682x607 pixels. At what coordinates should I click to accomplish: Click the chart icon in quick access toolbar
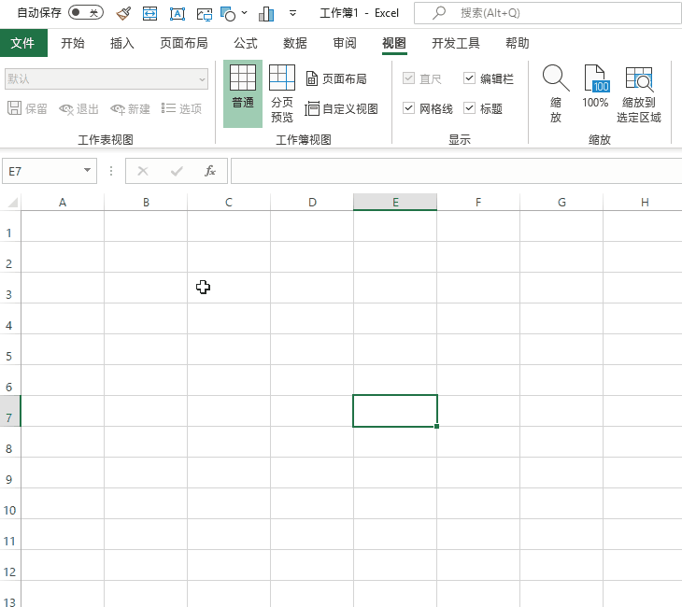(x=266, y=14)
